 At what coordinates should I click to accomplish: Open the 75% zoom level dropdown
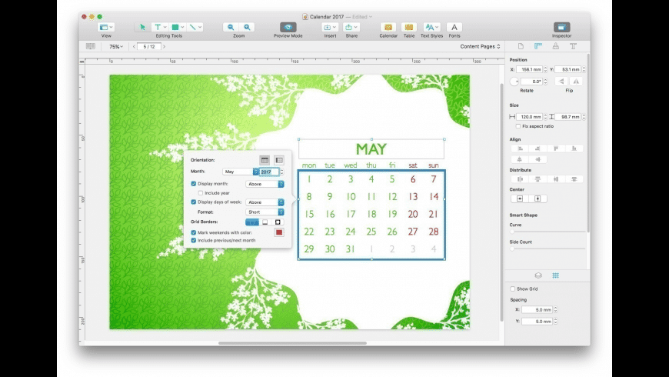[115, 46]
